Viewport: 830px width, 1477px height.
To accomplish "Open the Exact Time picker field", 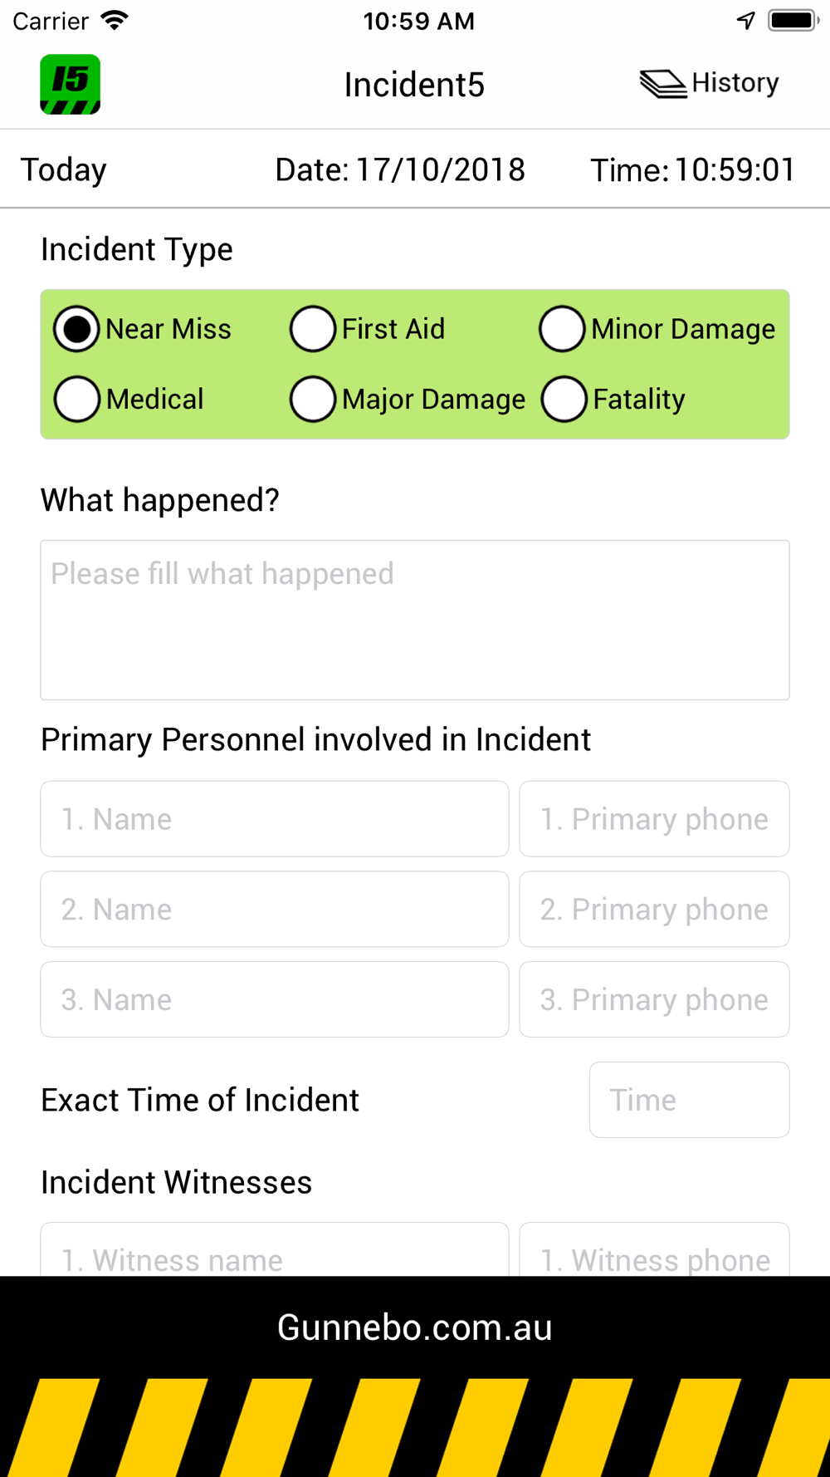I will click(689, 1100).
